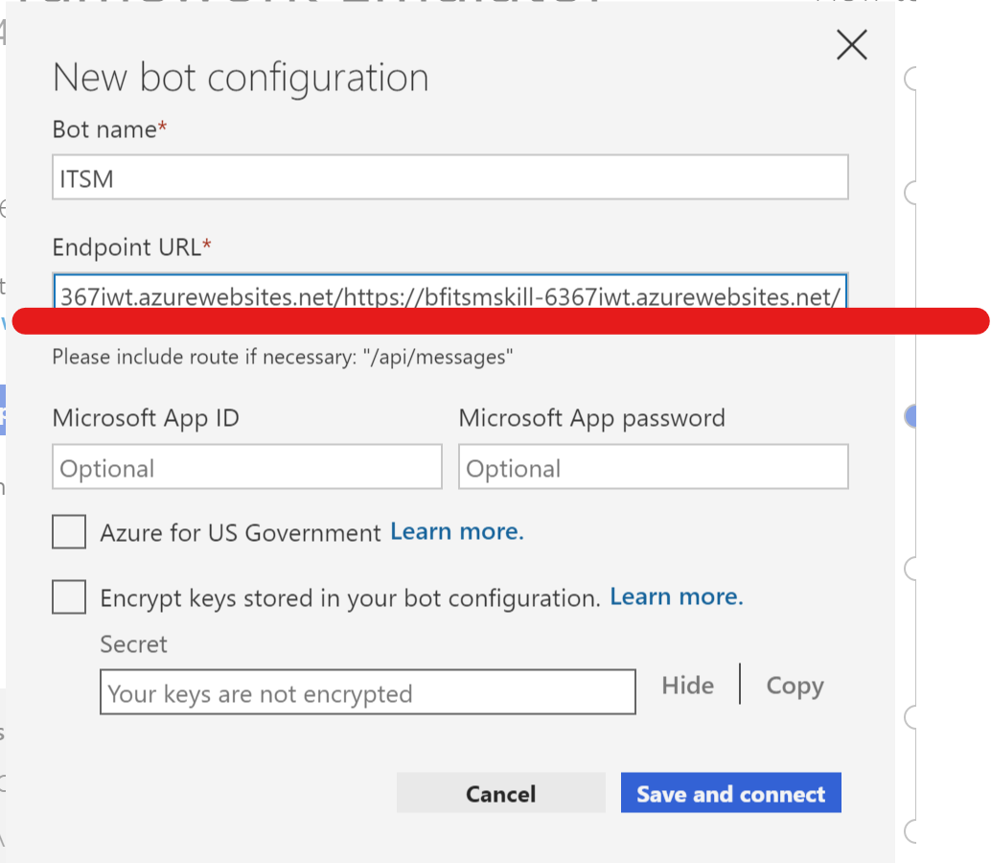Close the New bot configuration dialog
This screenshot has width=991, height=863.
click(851, 44)
